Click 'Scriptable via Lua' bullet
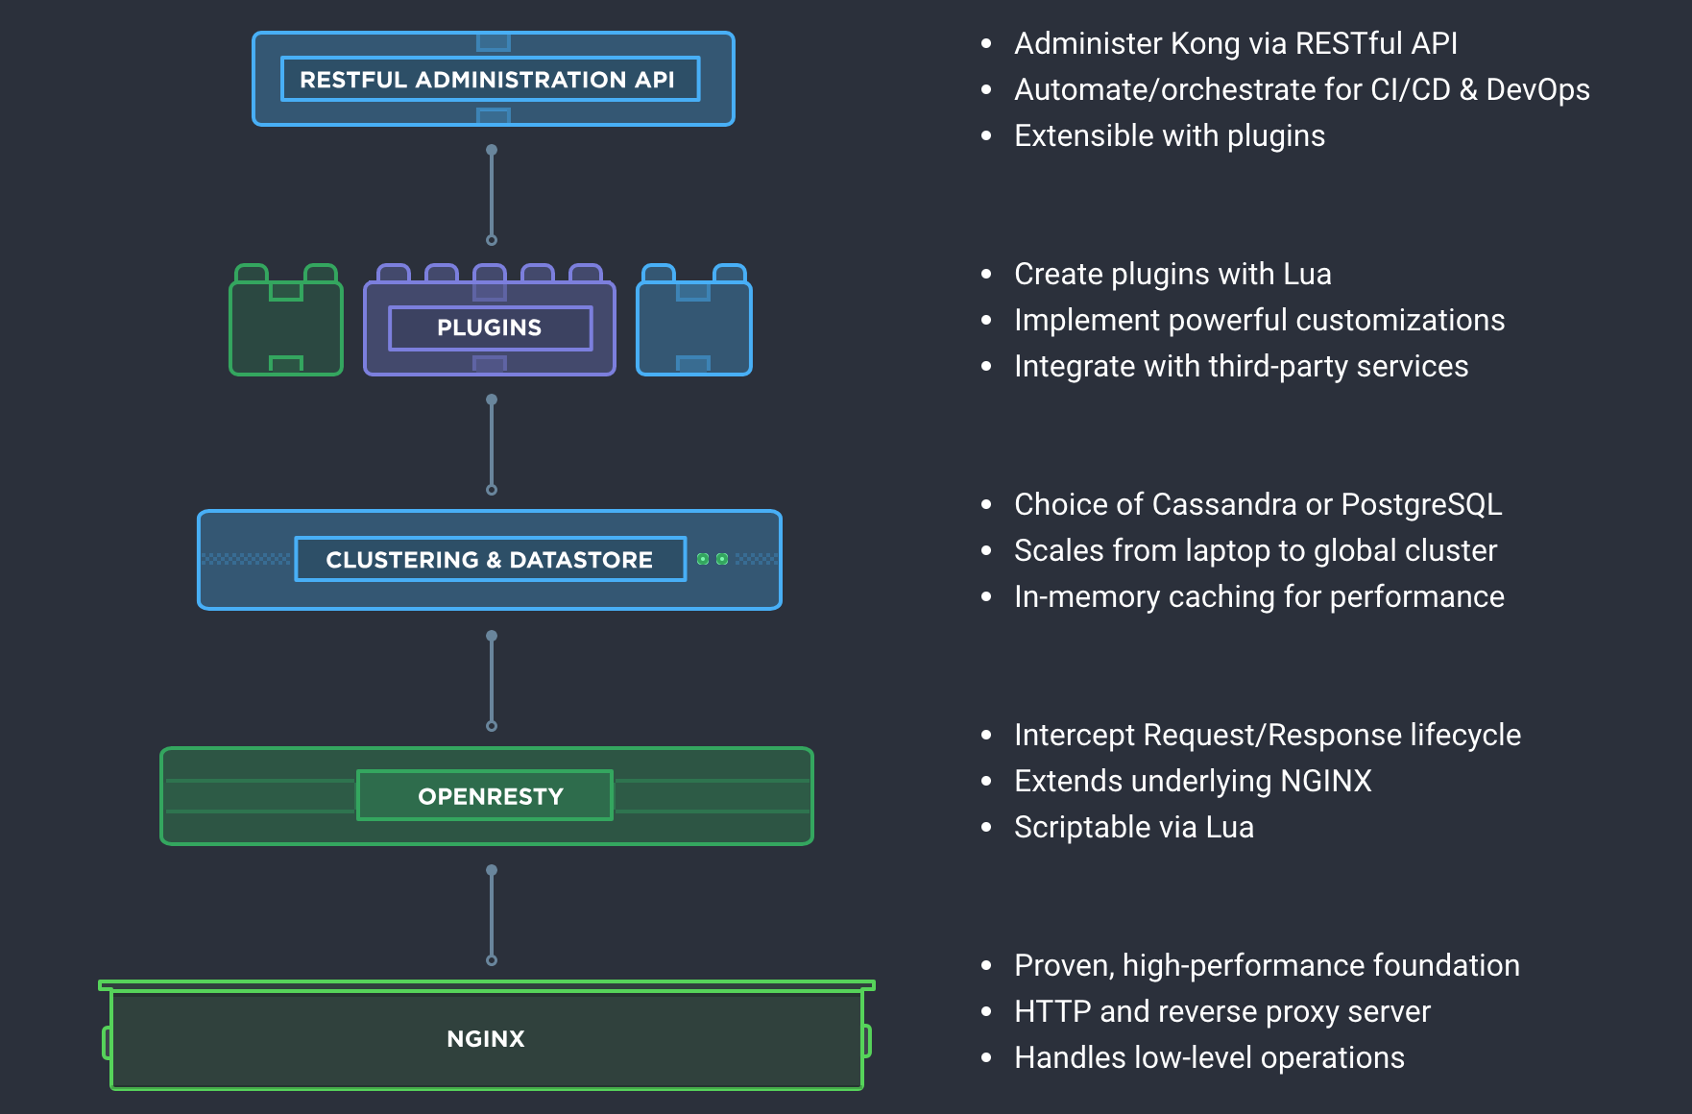 click(1134, 827)
